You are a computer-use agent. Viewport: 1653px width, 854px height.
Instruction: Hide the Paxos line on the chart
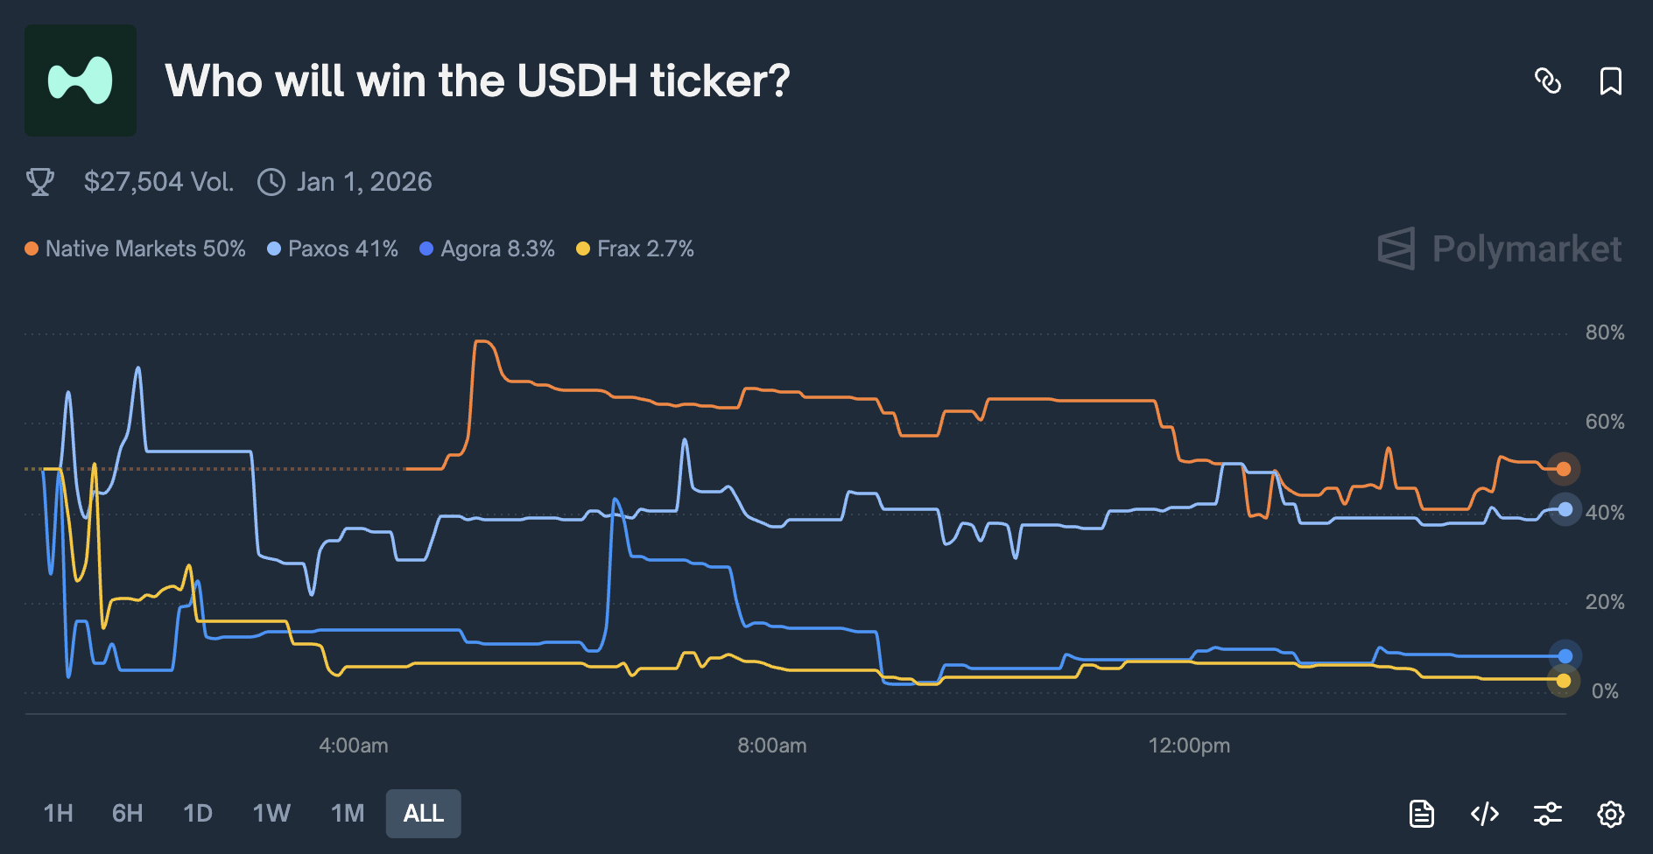(332, 248)
